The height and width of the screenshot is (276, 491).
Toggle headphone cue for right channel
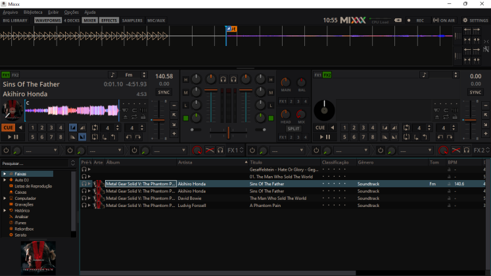pyautogui.click(x=233, y=80)
